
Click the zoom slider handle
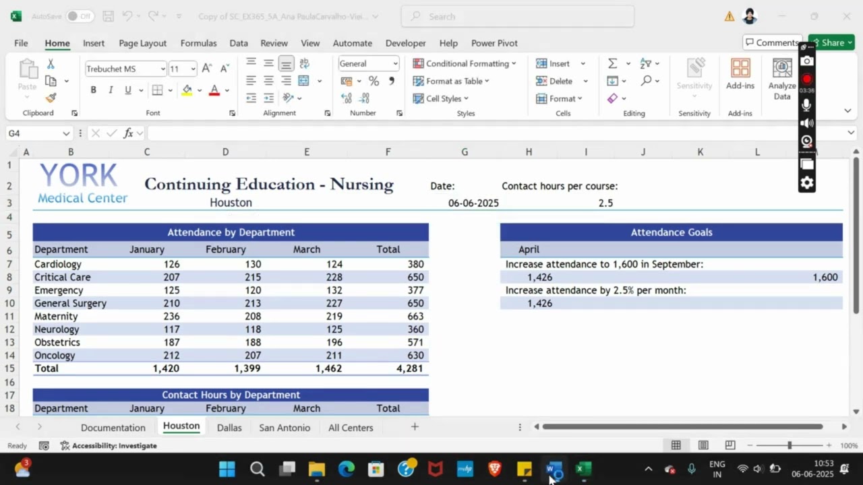tap(790, 445)
